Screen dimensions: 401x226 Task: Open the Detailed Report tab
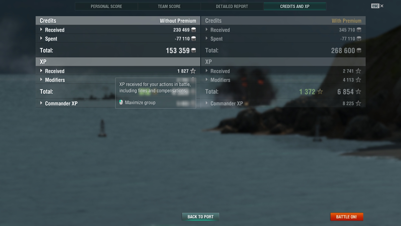click(x=232, y=6)
